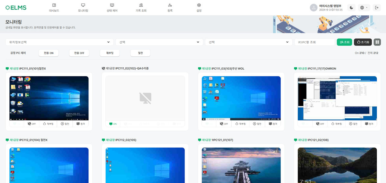The height and width of the screenshot is (183, 386).
Task: Reboot IPC111_01(101) via 재부팅 icon
Action: (x=48, y=124)
